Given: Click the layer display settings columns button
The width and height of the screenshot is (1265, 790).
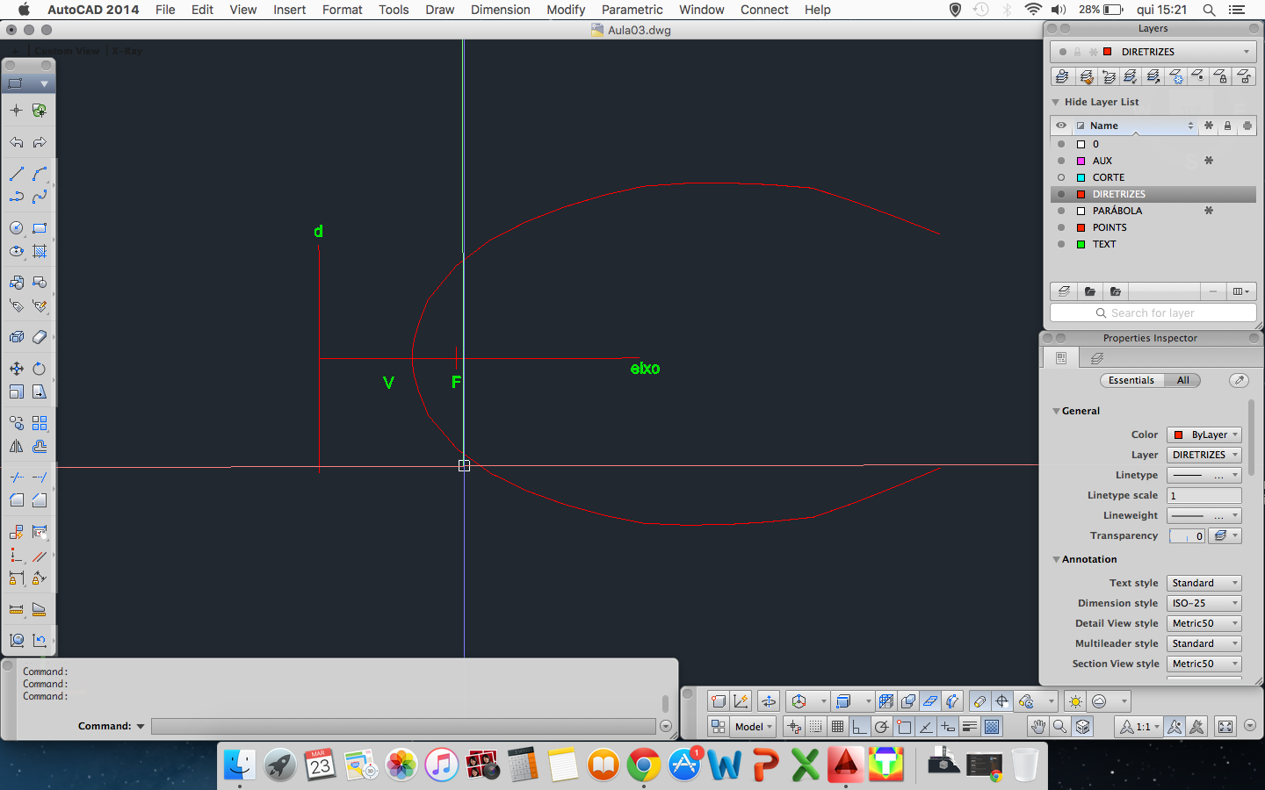Looking at the screenshot, I should coord(1240,291).
